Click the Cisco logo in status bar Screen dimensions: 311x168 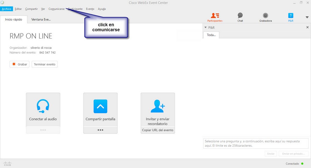[x=7, y=164]
